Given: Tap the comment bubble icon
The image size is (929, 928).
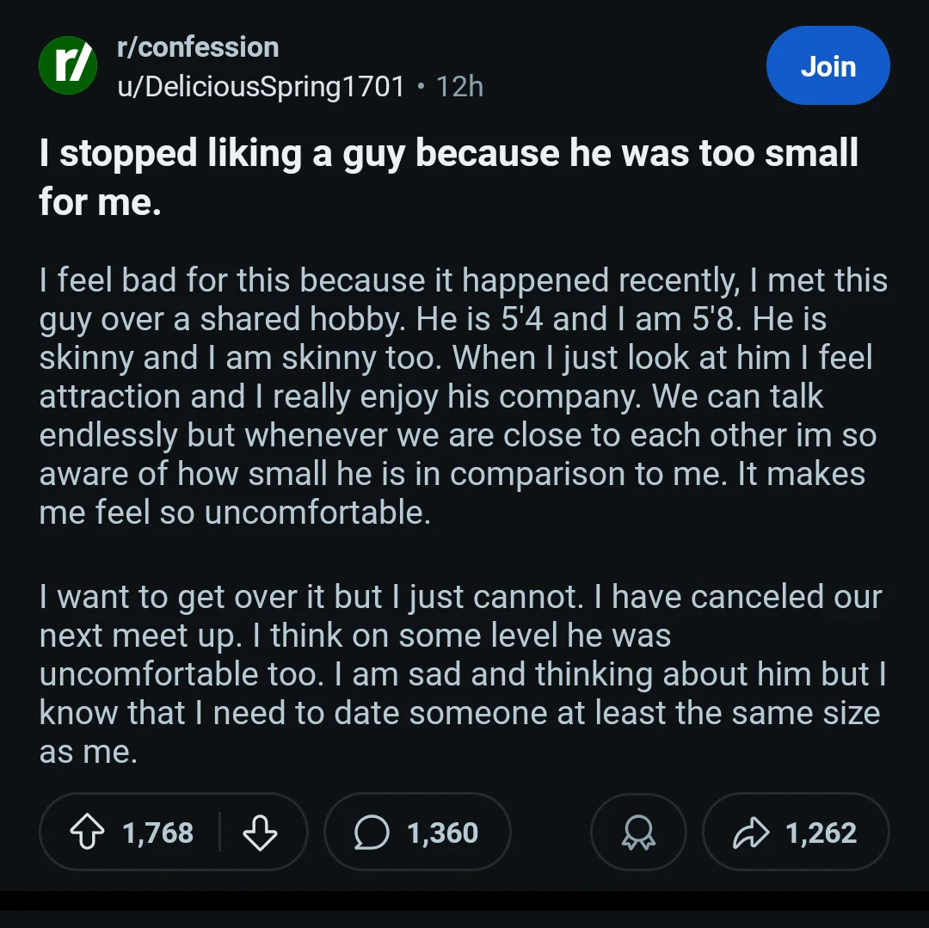Looking at the screenshot, I should (x=372, y=833).
